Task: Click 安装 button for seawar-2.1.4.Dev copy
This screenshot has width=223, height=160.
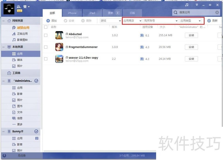Action: pos(191,59)
